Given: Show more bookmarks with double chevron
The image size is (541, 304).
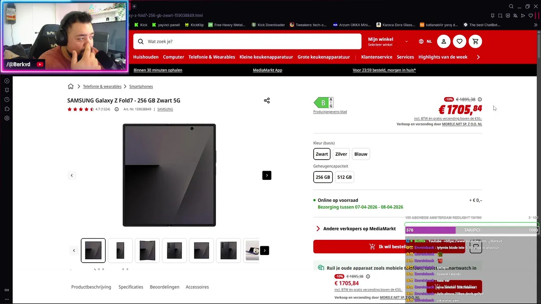Looking at the screenshot, I should 535,25.
